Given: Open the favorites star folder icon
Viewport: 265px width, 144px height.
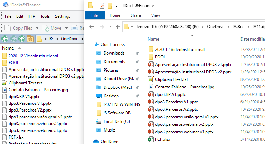Looking at the screenshot, I should pyautogui.click(x=30, y=38).
